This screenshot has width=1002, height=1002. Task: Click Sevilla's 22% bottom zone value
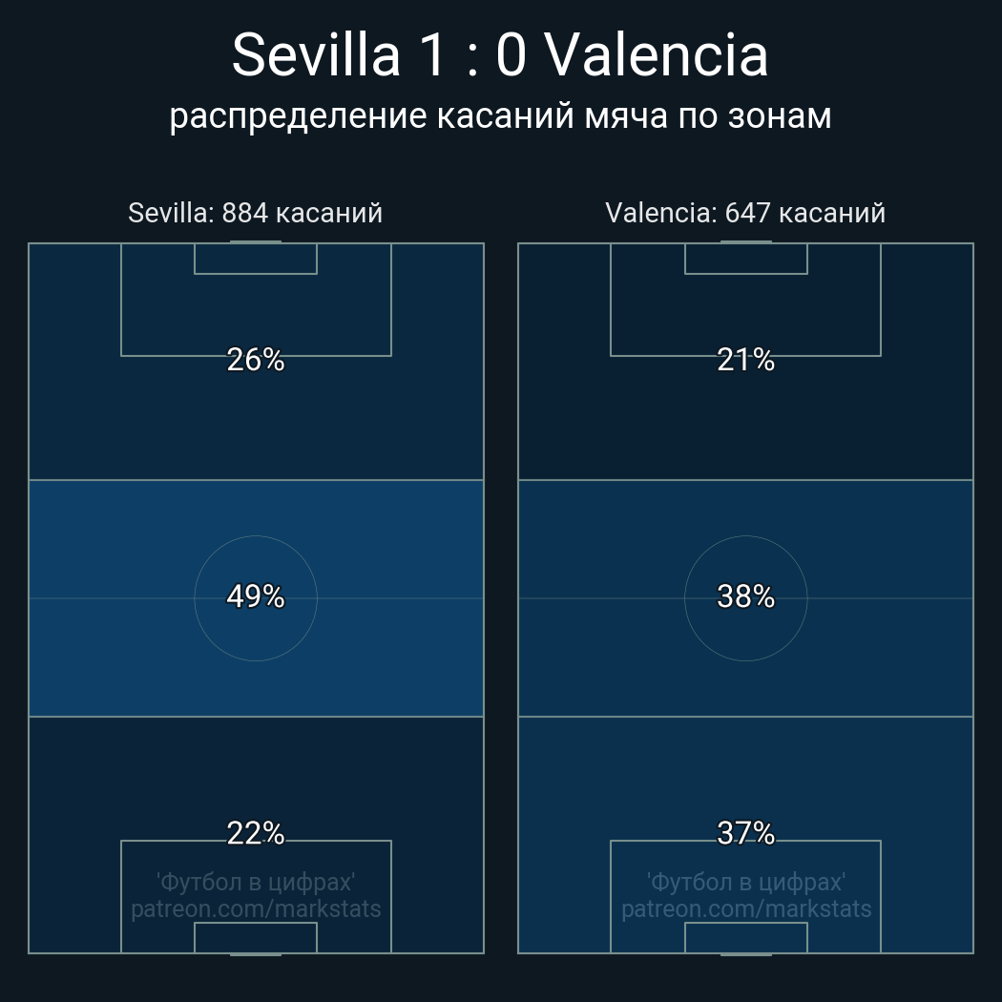click(256, 833)
